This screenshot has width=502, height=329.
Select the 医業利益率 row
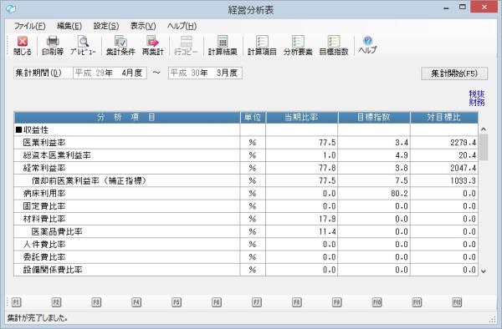246,143
